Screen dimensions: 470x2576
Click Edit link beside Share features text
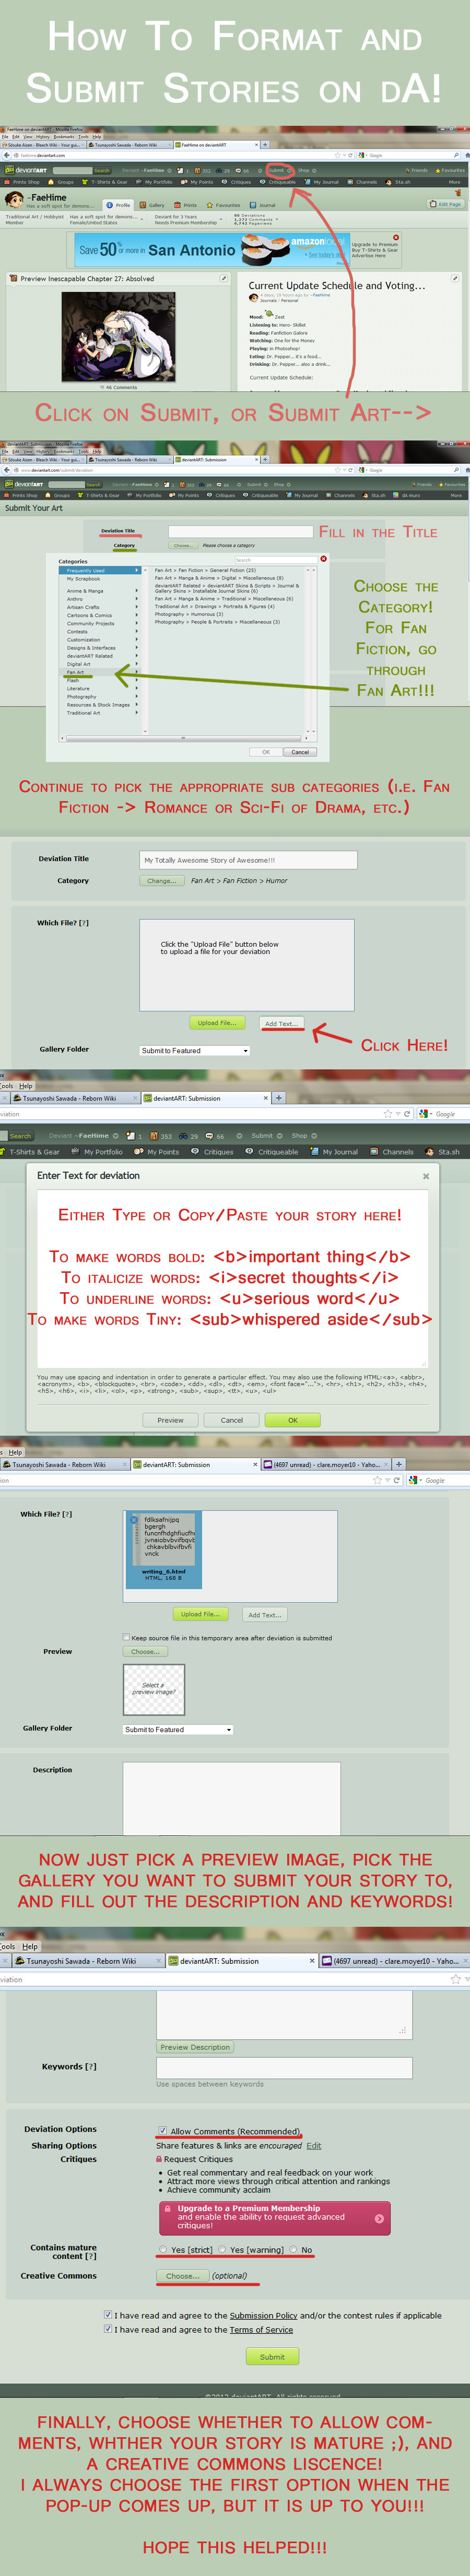(314, 2145)
